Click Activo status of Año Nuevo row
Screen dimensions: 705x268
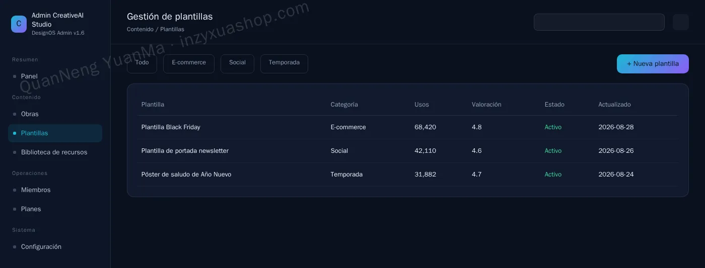pyautogui.click(x=553, y=174)
